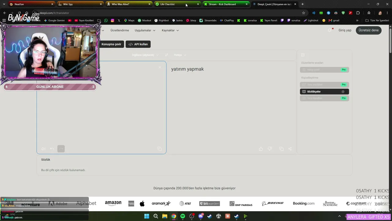392x221 pixels.
Task: Open Discord from the taskbar
Action: [x=201, y=216]
